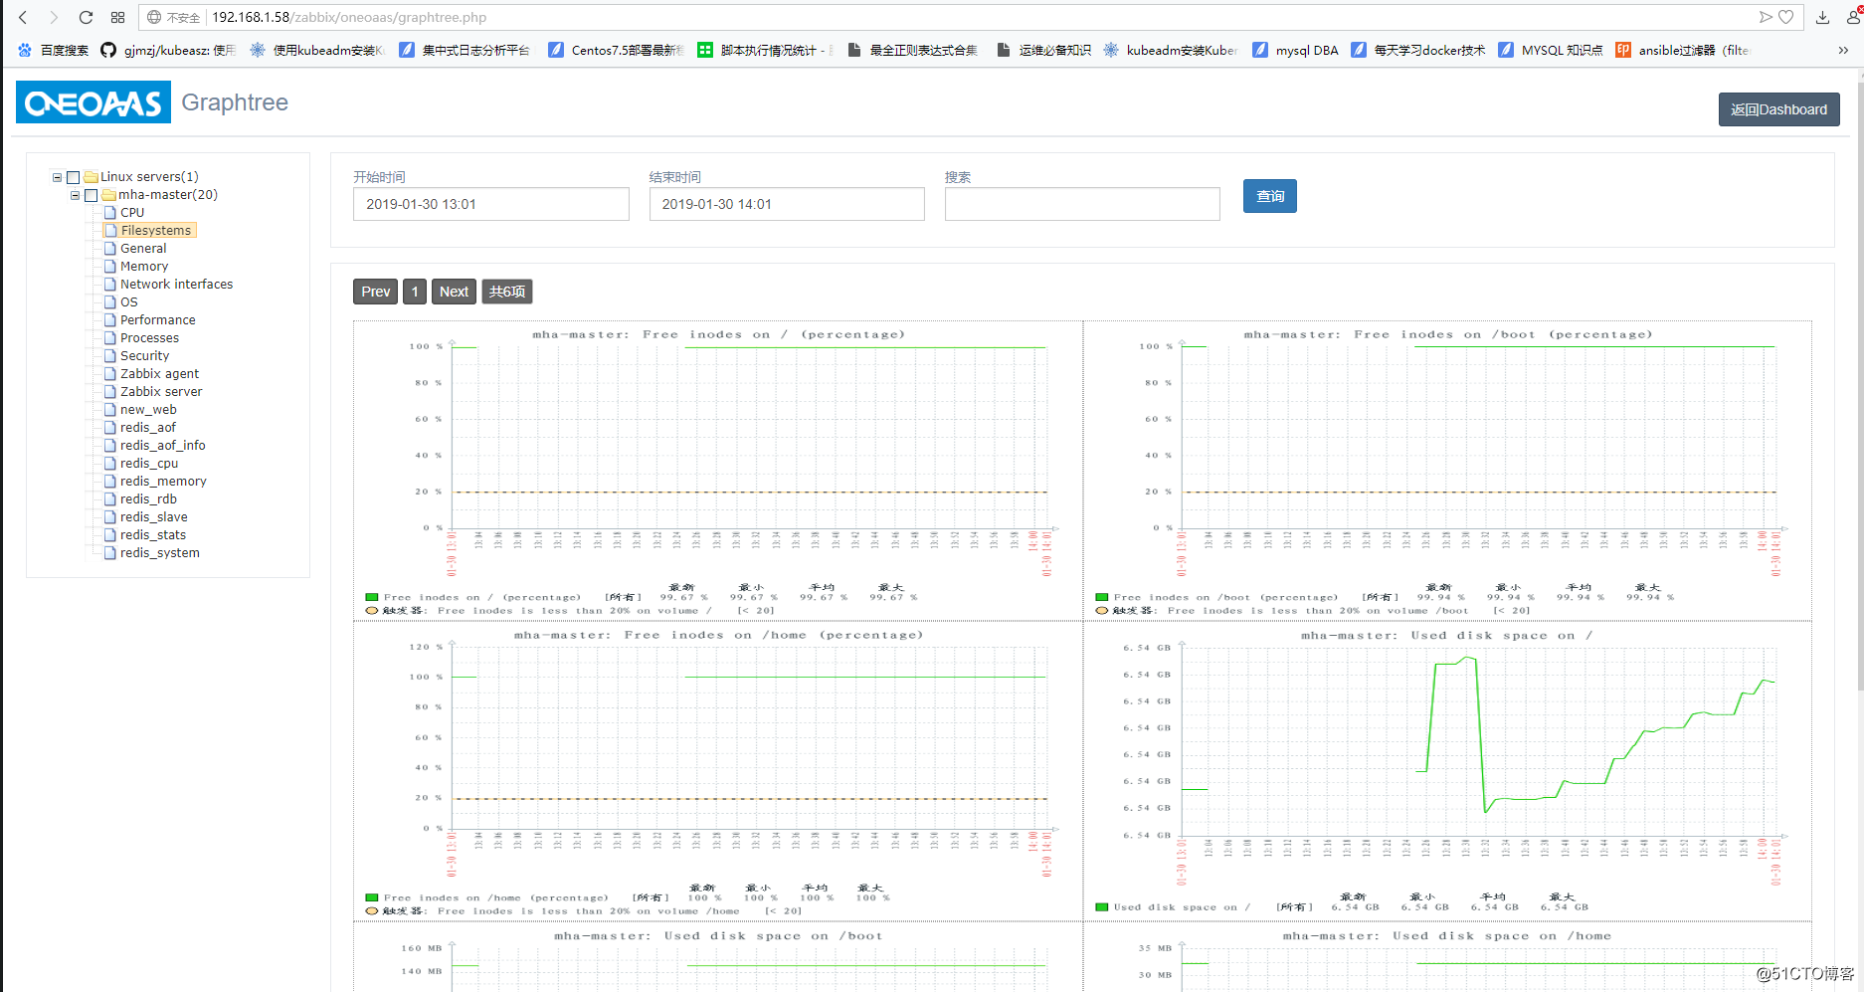Click the heart favorite icon in address bar
The height and width of the screenshot is (992, 1864).
[x=1786, y=17]
